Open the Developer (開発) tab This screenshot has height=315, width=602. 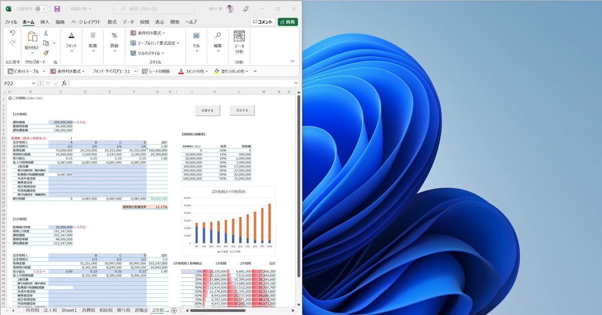175,22
